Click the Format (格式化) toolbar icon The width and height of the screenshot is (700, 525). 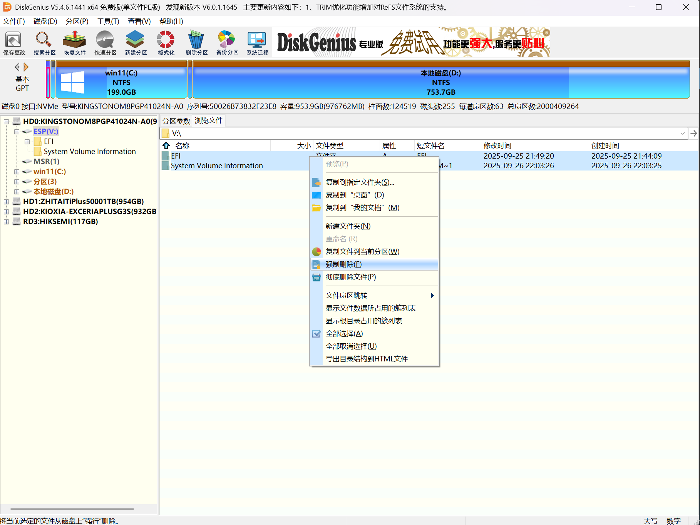coord(166,43)
